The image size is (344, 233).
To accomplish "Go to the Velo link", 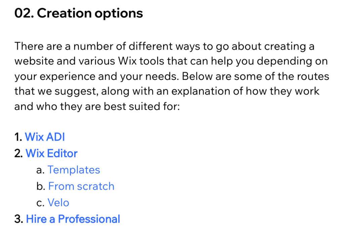I will [x=58, y=203].
